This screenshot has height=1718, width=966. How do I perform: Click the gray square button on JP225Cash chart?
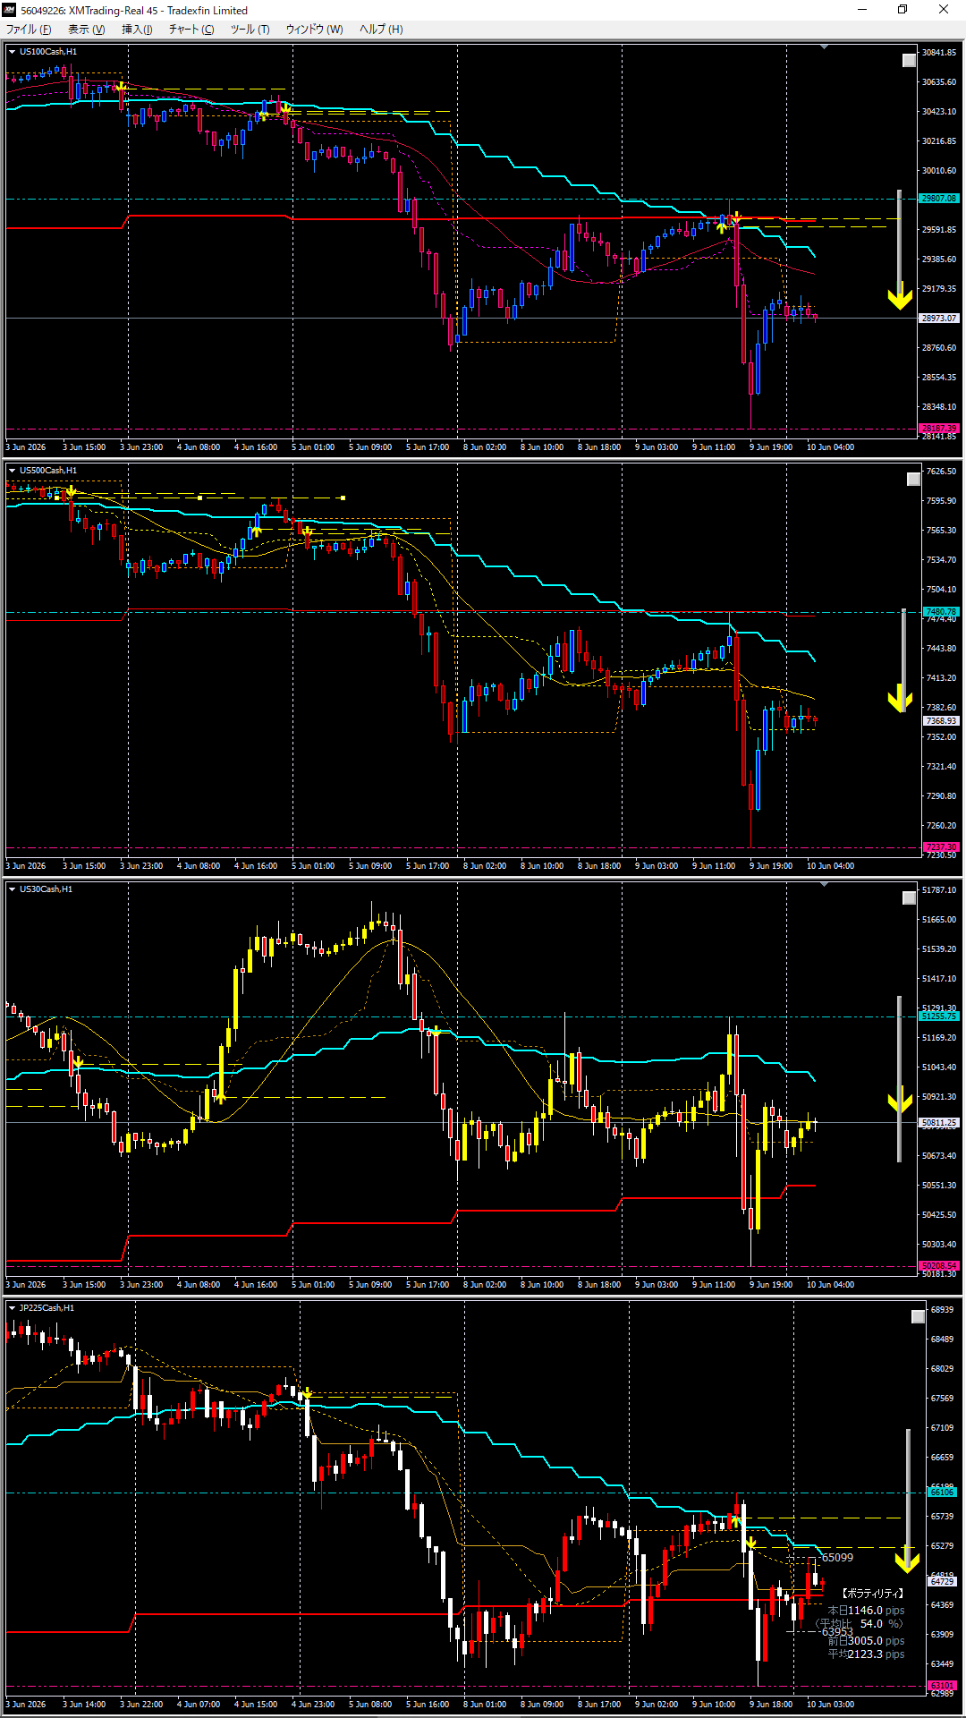pyautogui.click(x=918, y=1317)
